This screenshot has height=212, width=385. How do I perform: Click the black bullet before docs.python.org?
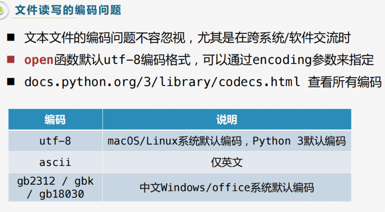pos(11,82)
